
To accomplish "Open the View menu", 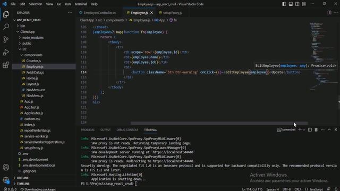I will [49, 4].
